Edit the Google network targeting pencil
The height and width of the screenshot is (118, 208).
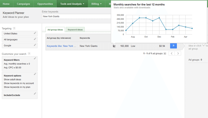35,45
